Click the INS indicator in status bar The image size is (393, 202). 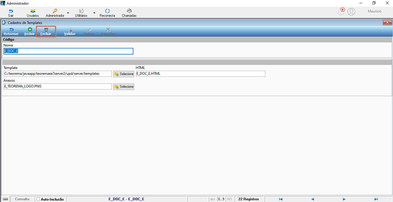[230, 199]
